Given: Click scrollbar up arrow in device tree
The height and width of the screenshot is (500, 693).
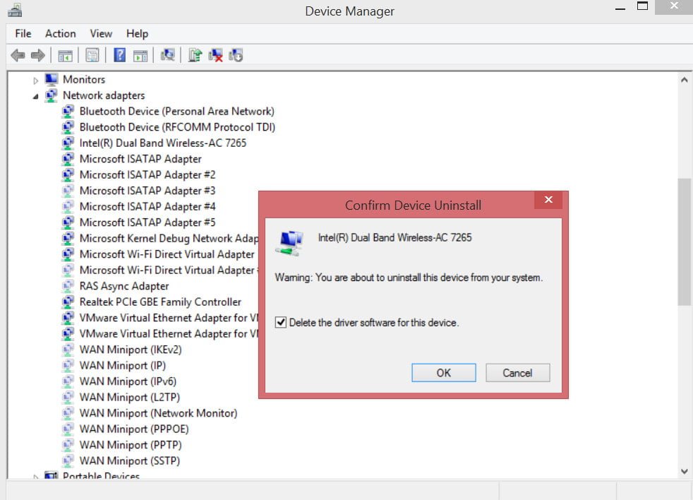Looking at the screenshot, I should click(684, 80).
